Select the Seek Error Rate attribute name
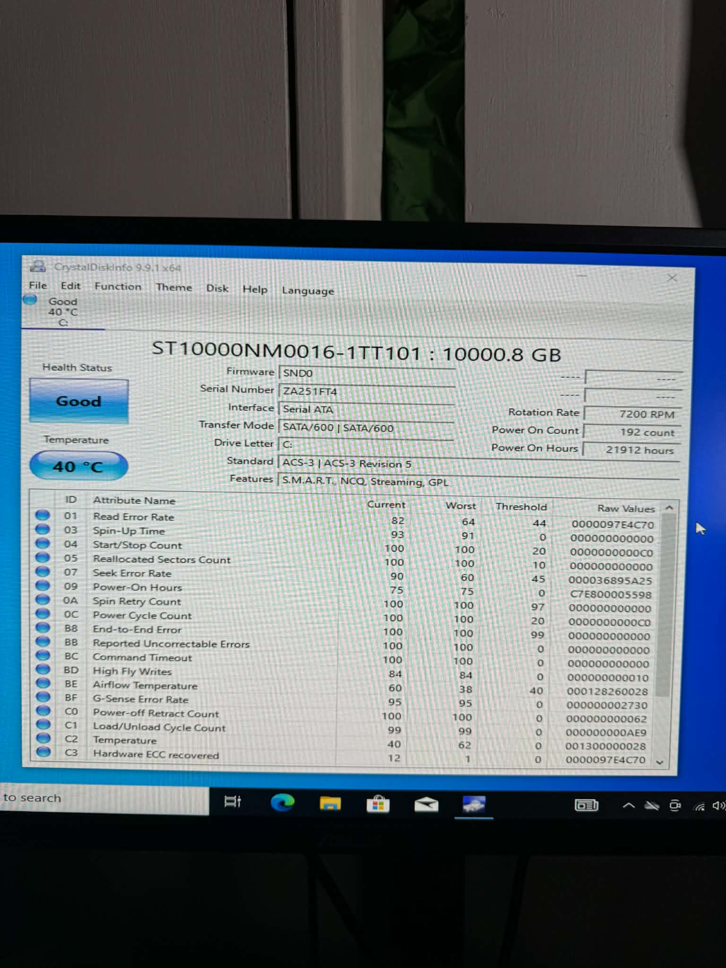 (132, 573)
